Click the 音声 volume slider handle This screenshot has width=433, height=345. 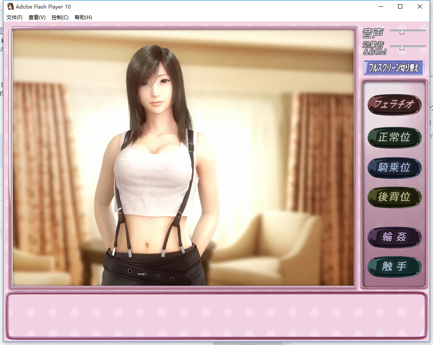[401, 32]
